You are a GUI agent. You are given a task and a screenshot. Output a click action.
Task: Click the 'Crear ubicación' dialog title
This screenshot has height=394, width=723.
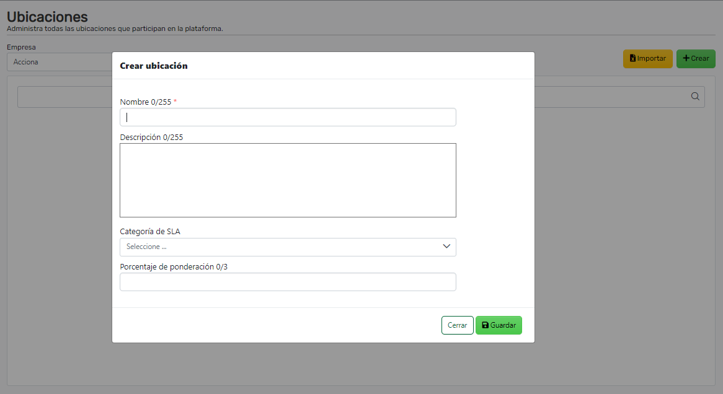pyautogui.click(x=154, y=66)
